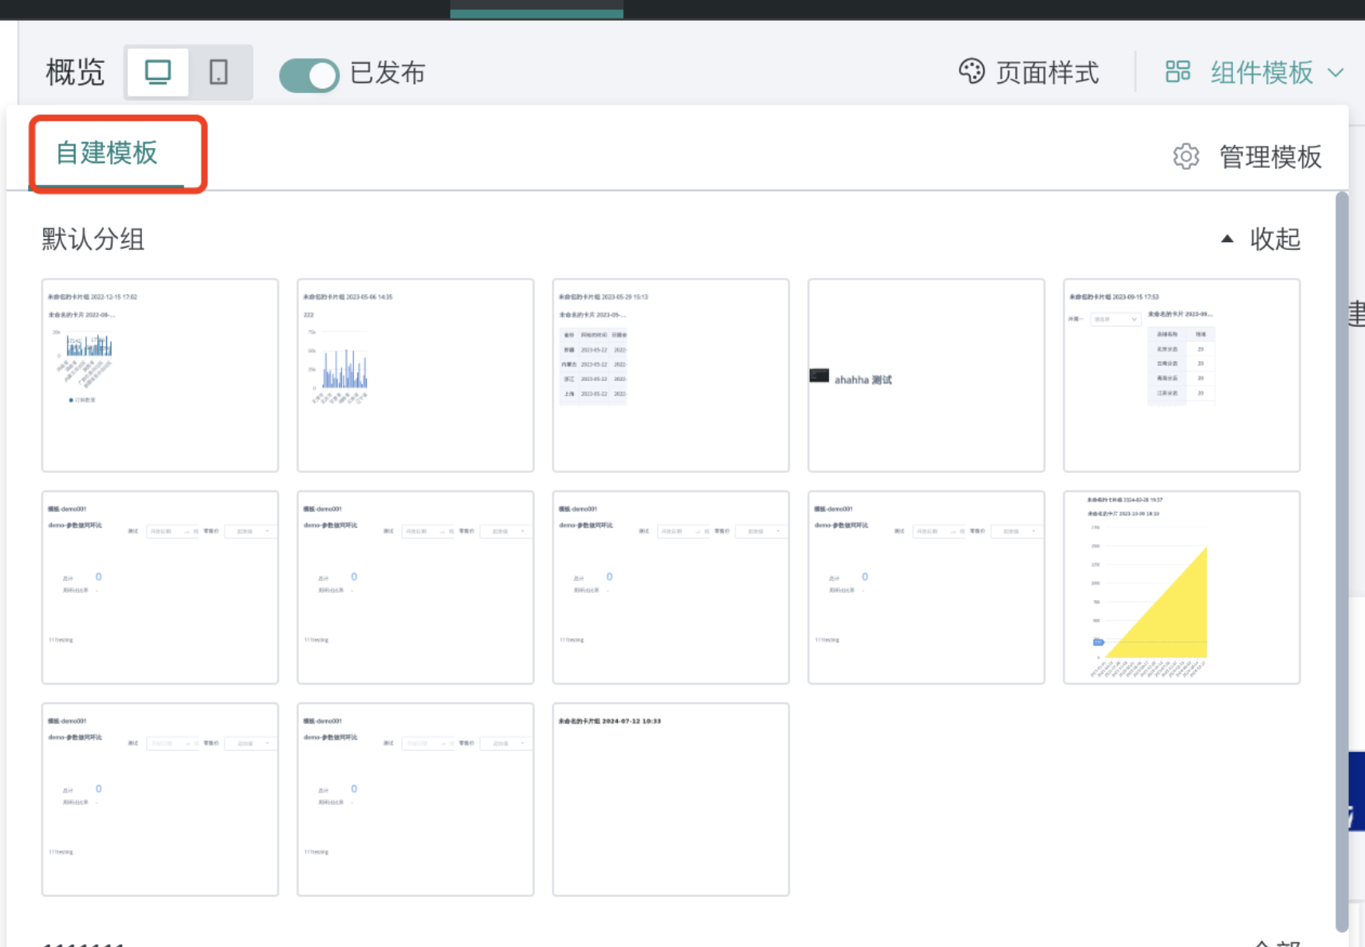The width and height of the screenshot is (1365, 947).
Task: Select the yellow triangle area chart template
Action: coord(1181,588)
